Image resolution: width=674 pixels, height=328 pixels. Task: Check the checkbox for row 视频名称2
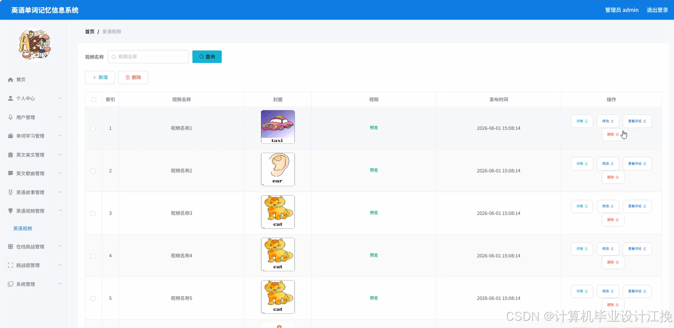pyautogui.click(x=93, y=171)
